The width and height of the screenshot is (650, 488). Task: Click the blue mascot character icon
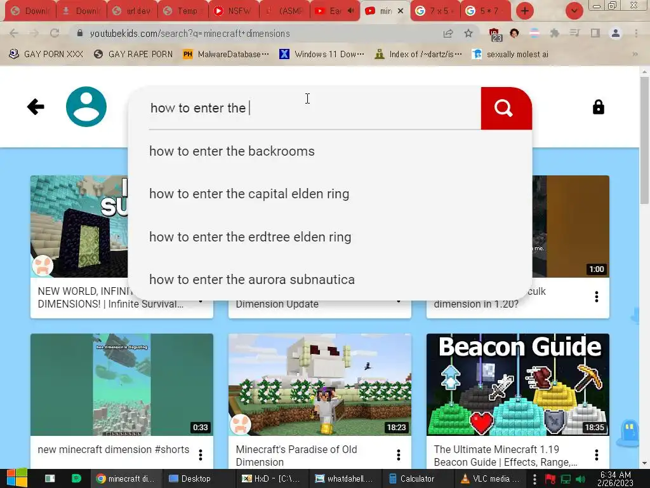point(628,433)
